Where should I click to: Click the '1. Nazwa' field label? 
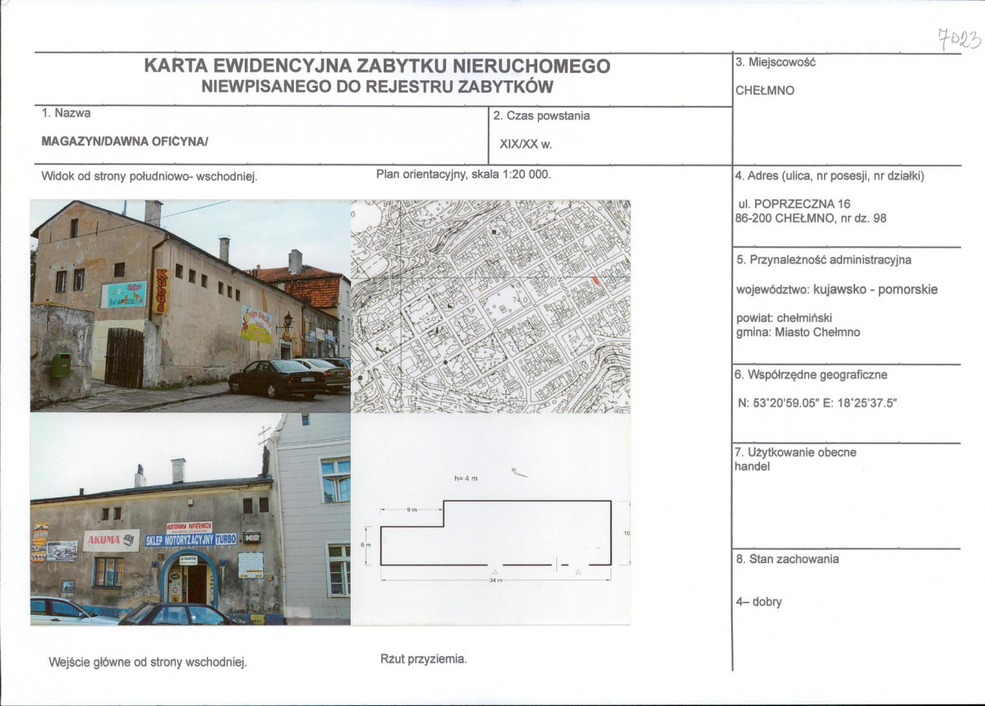pos(66,113)
